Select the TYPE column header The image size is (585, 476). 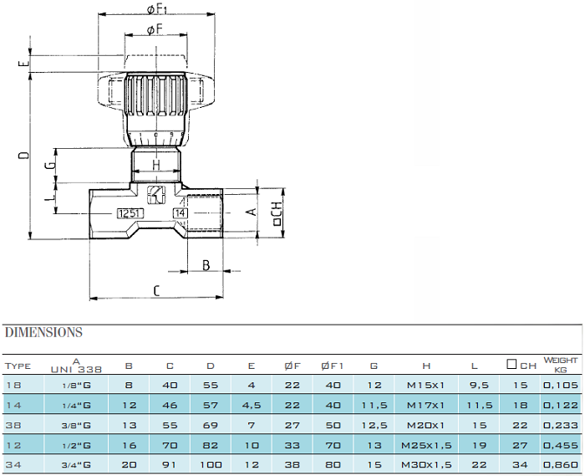click(x=18, y=366)
